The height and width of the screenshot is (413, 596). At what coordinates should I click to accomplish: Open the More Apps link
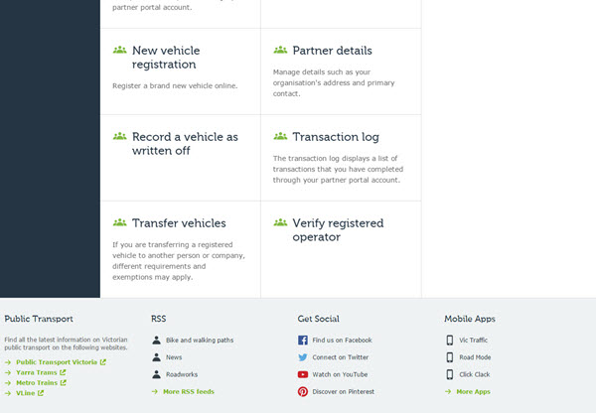(x=473, y=391)
